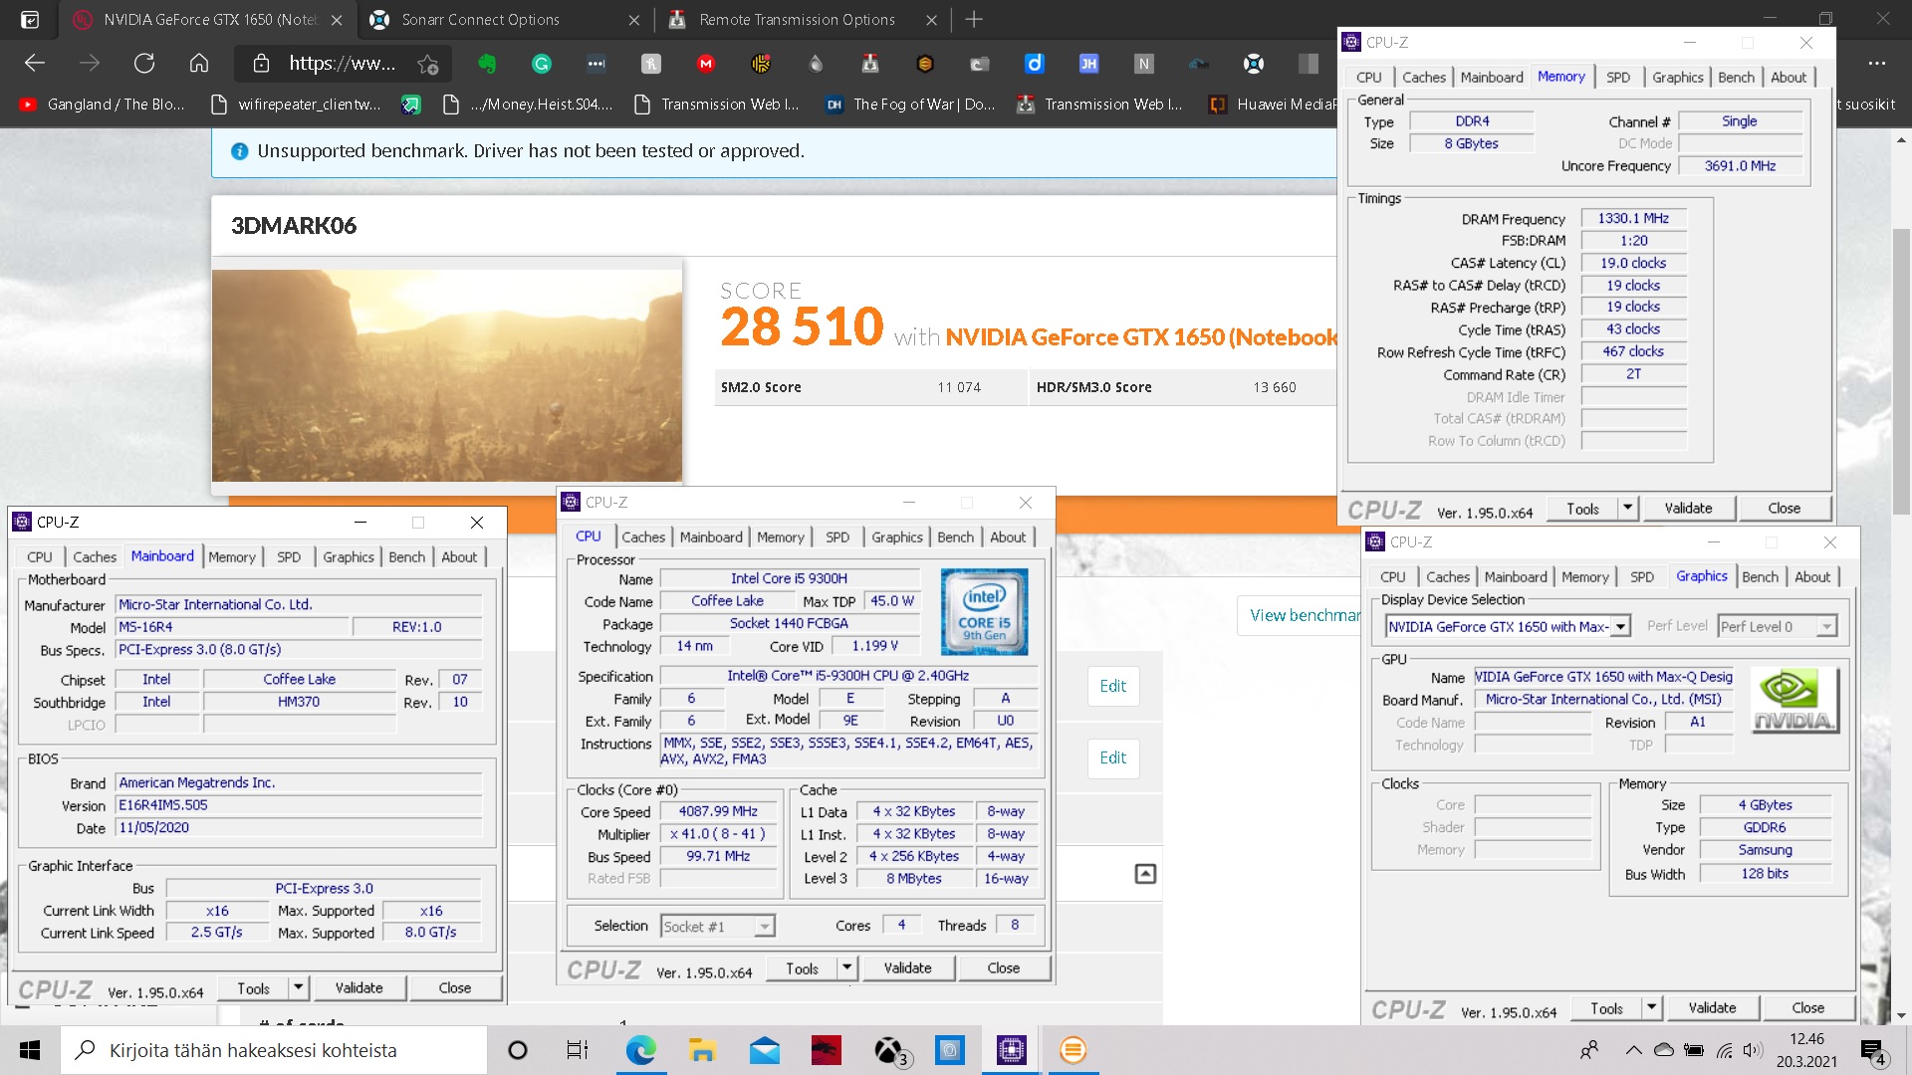1912x1075 pixels.
Task: Open the Perf Level 0 dropdown
Action: point(1777,626)
